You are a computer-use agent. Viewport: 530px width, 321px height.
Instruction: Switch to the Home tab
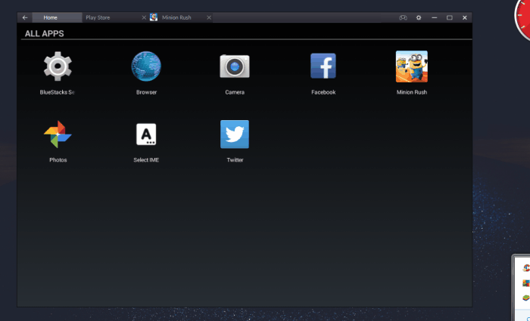(57, 17)
